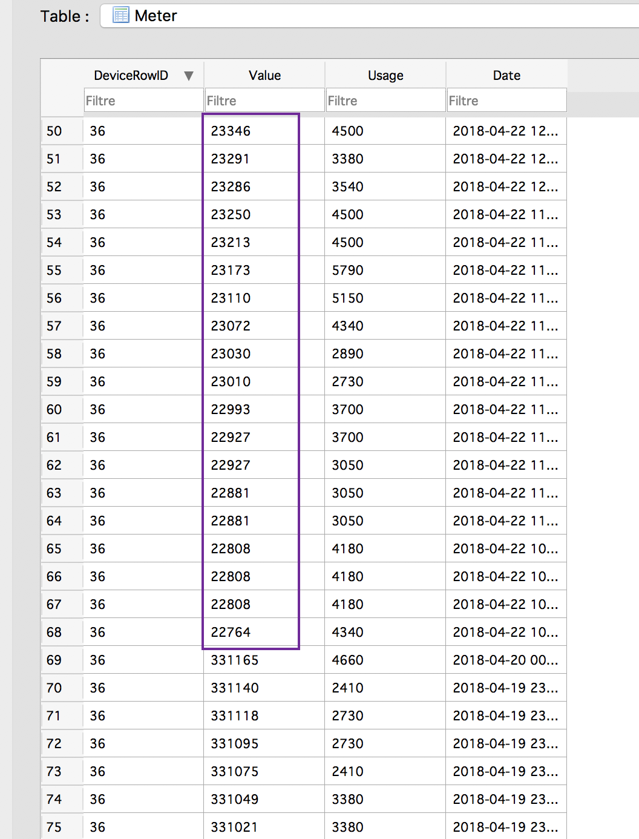The height and width of the screenshot is (839, 639).
Task: Select row number 69 header
Action: [62, 660]
